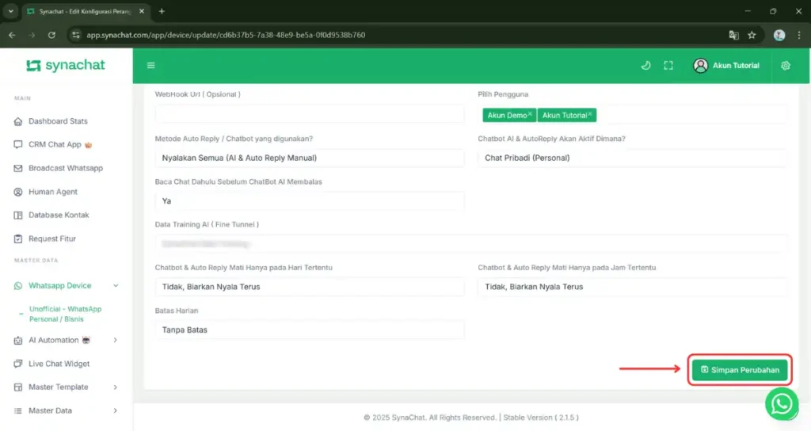Viewport: 811px width, 431px height.
Task: Click Data Training AI field
Action: (x=470, y=244)
